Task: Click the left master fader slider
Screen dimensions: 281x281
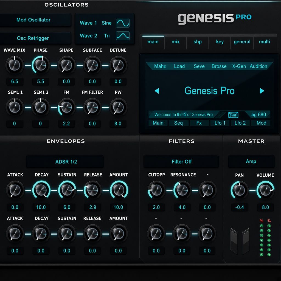Action: coord(234,241)
